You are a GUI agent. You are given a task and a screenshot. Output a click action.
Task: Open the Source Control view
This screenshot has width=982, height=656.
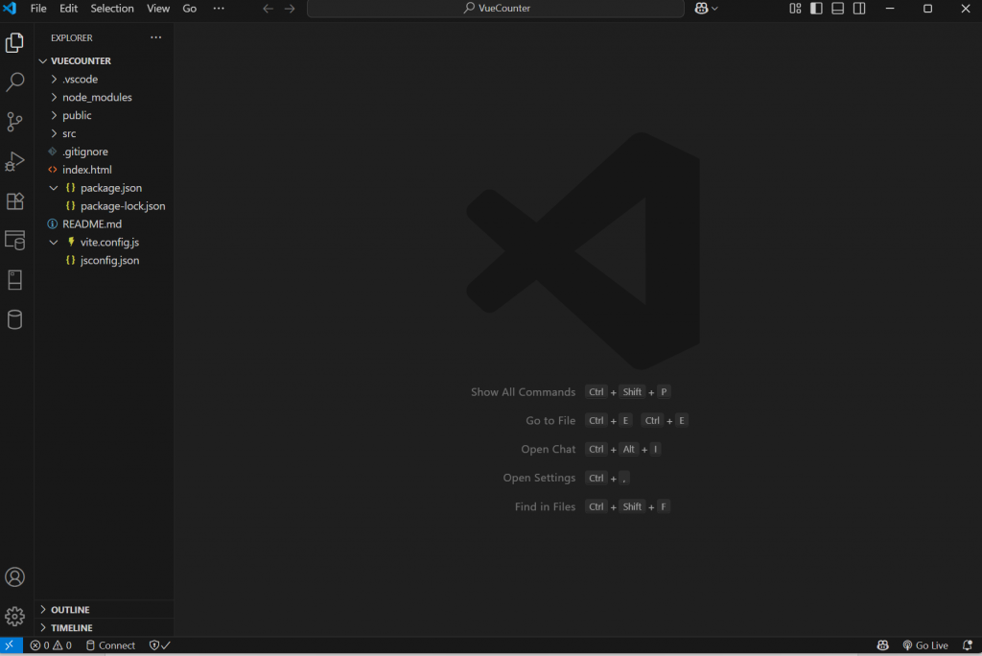point(15,122)
